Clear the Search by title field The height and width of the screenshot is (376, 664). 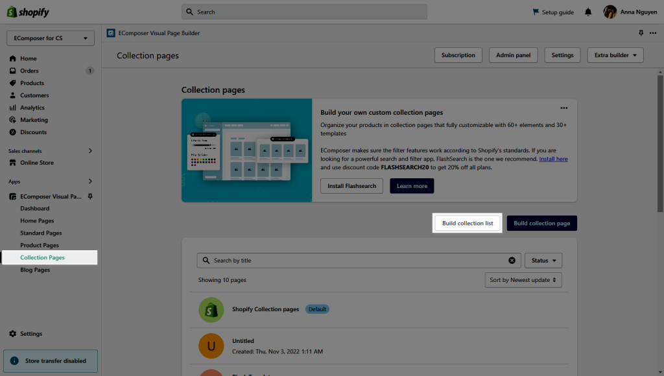click(x=512, y=261)
